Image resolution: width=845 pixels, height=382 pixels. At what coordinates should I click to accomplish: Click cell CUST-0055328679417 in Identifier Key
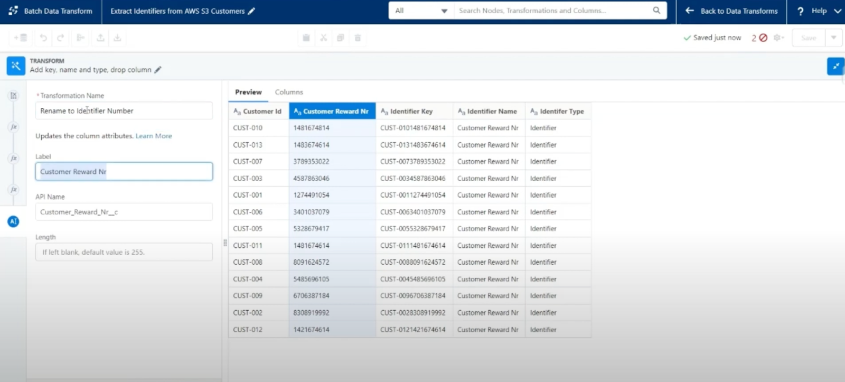tap(414, 229)
